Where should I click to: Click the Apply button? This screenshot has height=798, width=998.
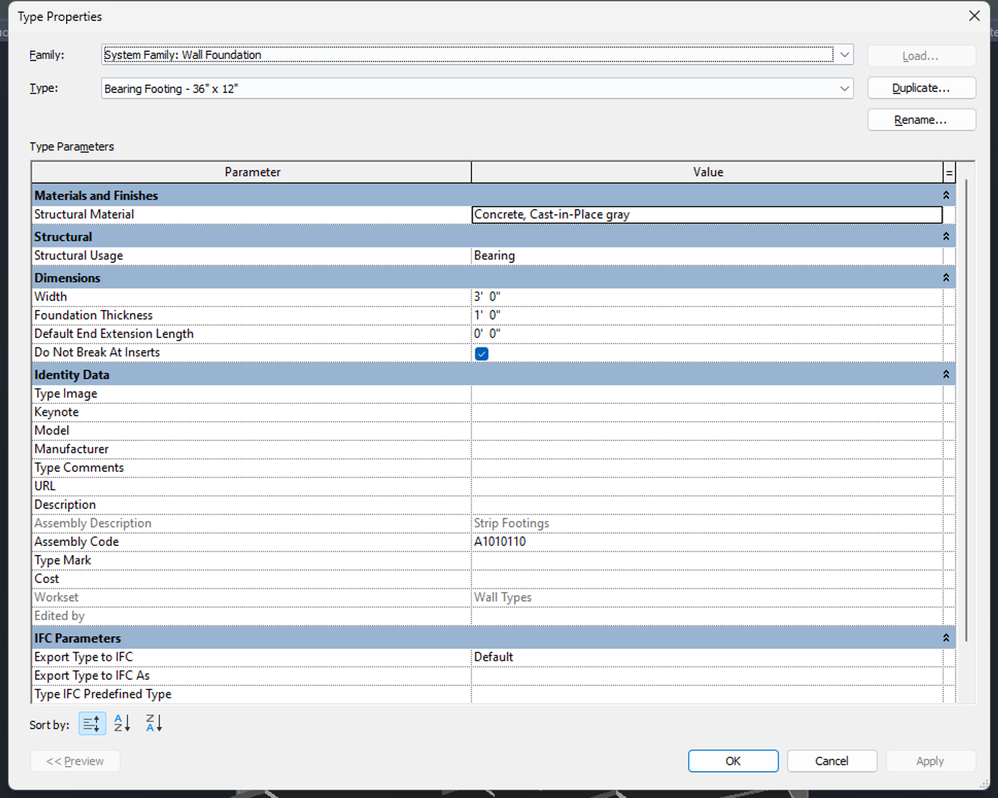[x=931, y=761]
